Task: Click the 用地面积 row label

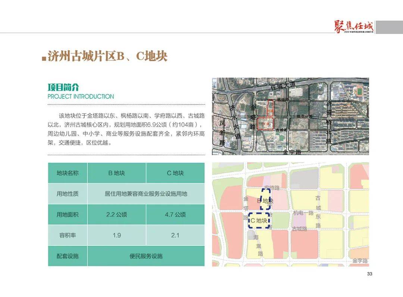Action: pos(68,215)
